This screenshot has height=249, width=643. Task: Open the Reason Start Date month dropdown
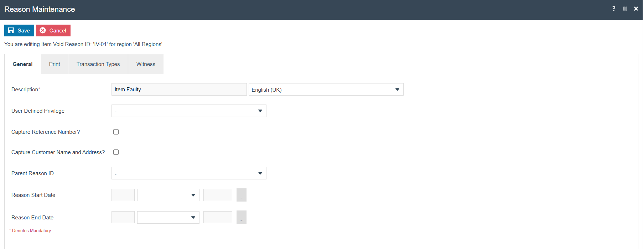[x=168, y=195]
